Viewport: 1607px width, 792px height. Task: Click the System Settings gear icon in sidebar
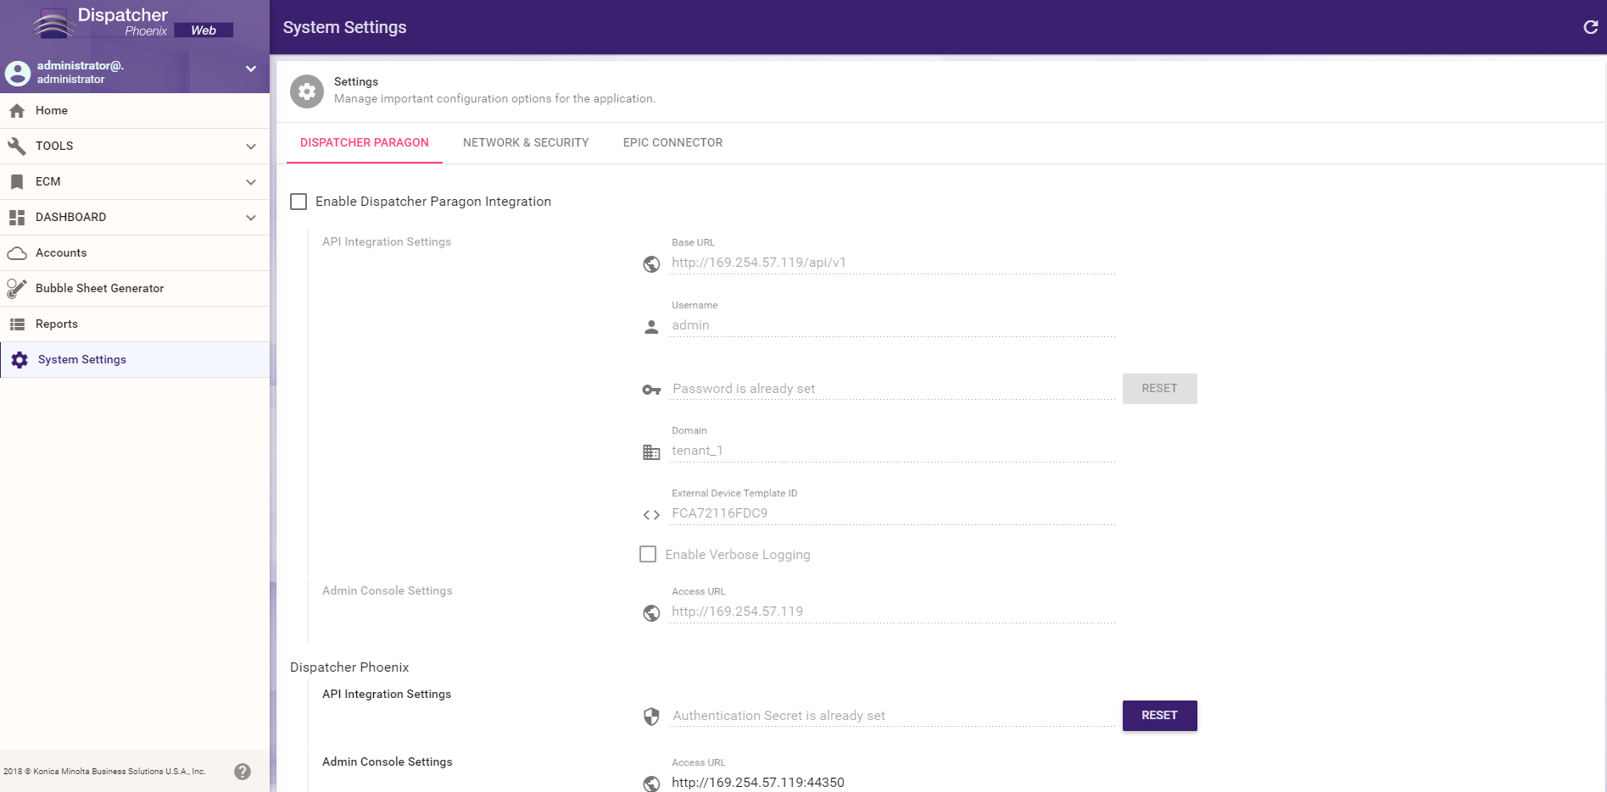coord(20,360)
